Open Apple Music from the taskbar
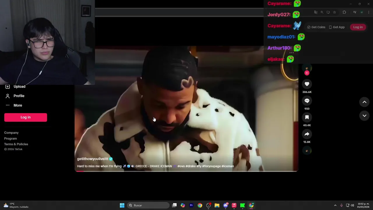This screenshot has width=373, height=210. 234,205
